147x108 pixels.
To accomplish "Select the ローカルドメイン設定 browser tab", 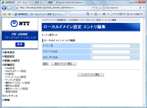I will point(39,14).
